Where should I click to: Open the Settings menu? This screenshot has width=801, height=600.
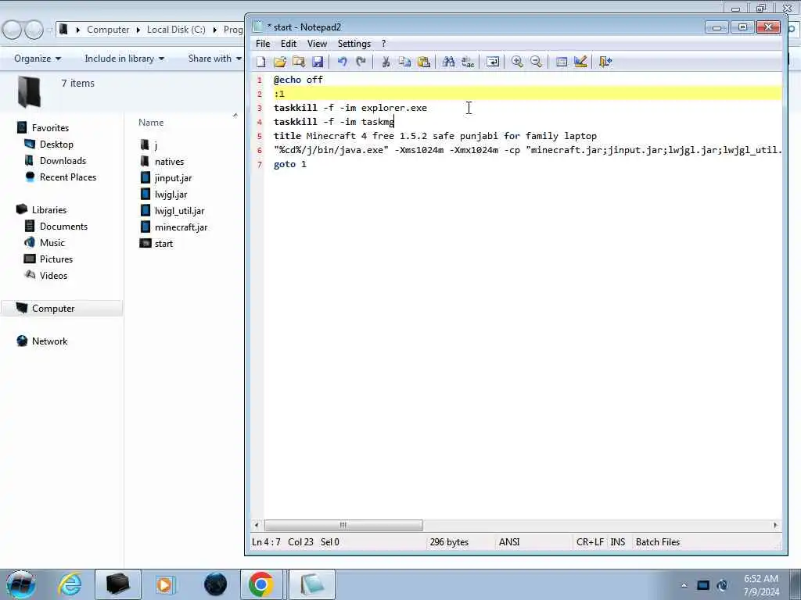tap(354, 44)
